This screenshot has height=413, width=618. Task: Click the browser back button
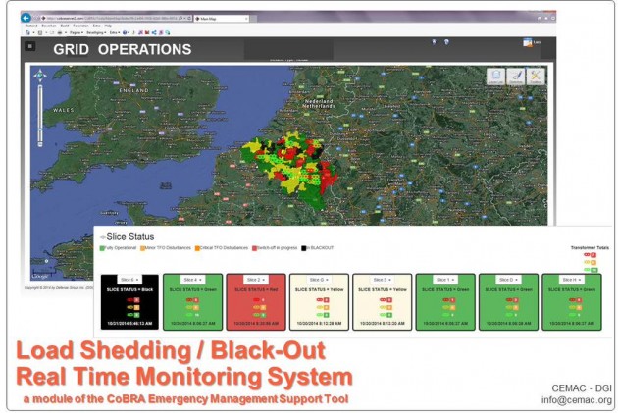26,18
